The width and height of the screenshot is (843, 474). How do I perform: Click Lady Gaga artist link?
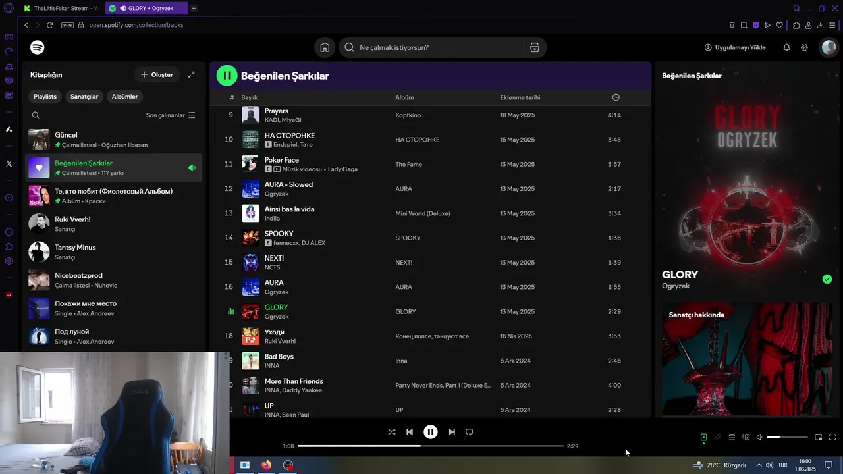point(342,169)
